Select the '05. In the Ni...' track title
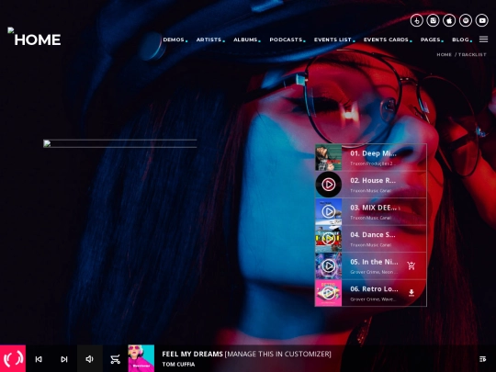The height and width of the screenshot is (372, 496). 374,262
